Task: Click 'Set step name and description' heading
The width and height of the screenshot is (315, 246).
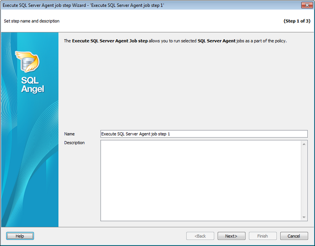Action: [x=32, y=21]
